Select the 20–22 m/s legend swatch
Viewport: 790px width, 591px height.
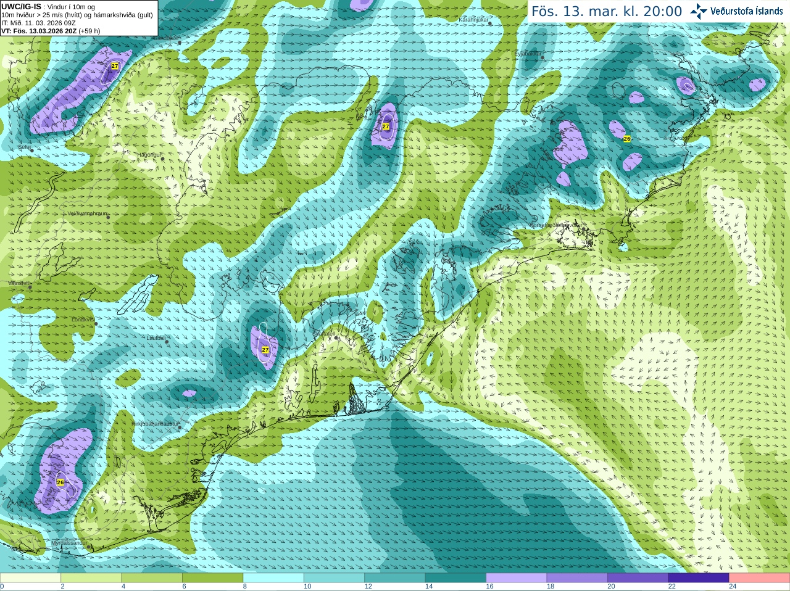coord(638,578)
